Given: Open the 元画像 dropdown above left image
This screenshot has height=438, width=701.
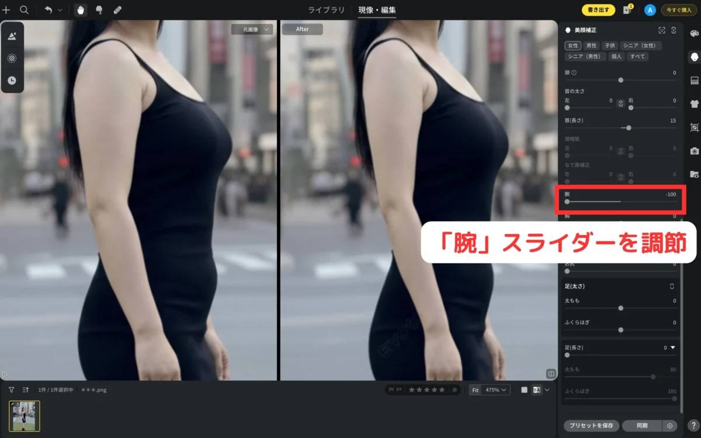Looking at the screenshot, I should click(252, 29).
